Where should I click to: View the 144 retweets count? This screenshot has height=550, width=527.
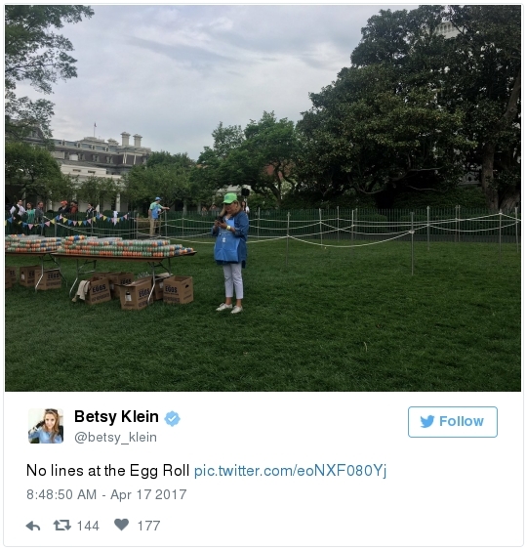88,526
